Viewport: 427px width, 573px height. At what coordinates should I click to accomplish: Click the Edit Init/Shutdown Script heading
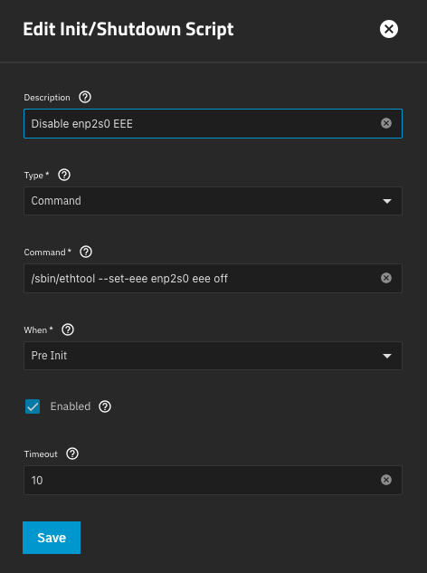coord(128,29)
